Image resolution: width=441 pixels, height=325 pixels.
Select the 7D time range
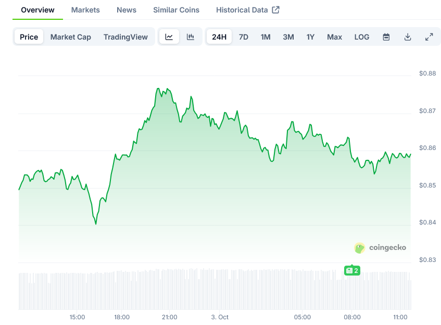pos(244,37)
